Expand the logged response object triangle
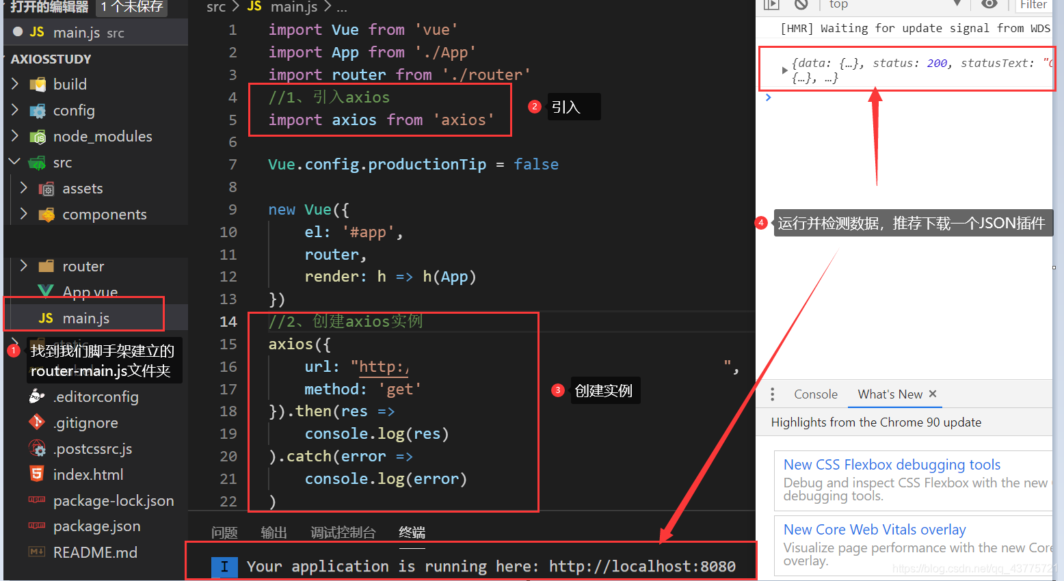The width and height of the screenshot is (1064, 581). pyautogui.click(x=784, y=70)
